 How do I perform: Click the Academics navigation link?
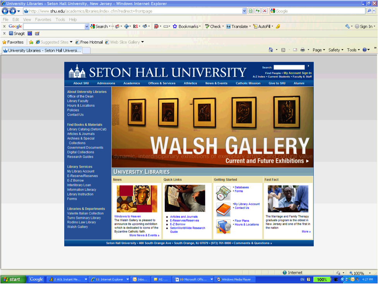(x=132, y=83)
